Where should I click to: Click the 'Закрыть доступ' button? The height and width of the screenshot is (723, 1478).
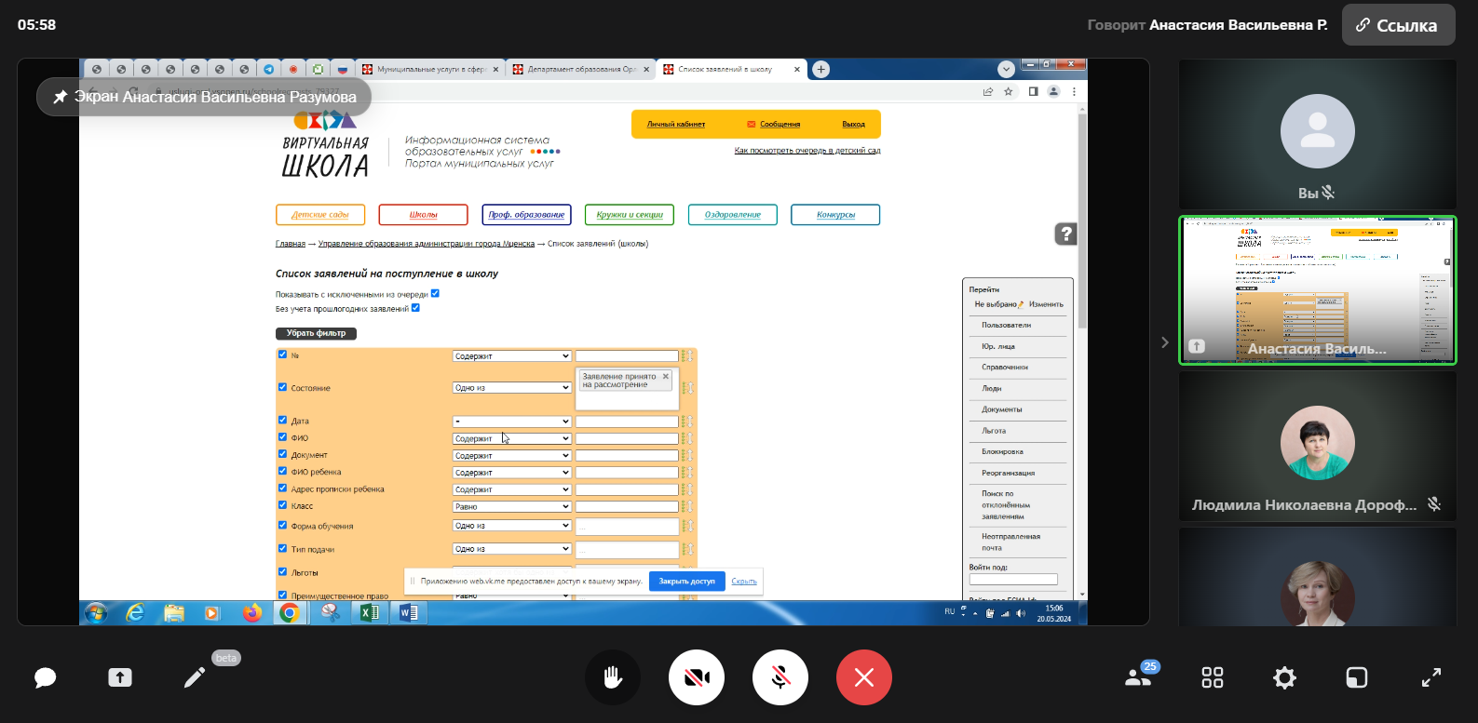coord(686,581)
